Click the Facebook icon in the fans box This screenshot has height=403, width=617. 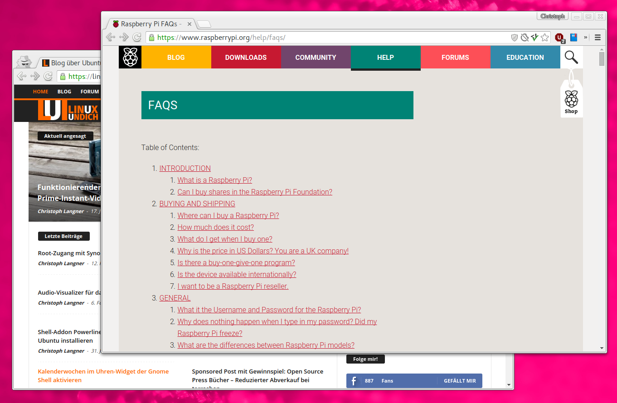(354, 381)
